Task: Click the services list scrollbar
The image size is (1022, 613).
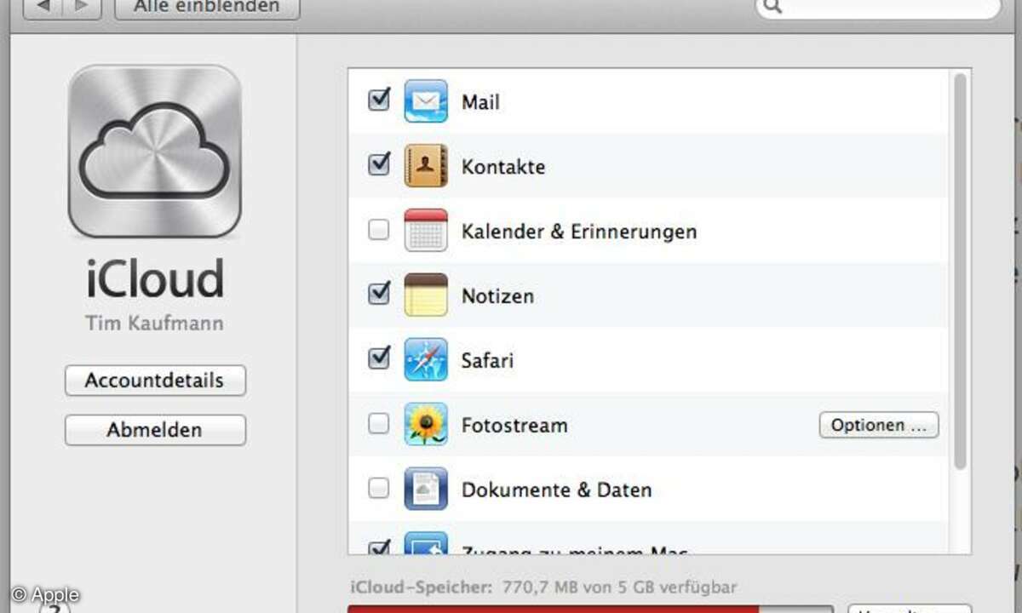Action: [961, 271]
